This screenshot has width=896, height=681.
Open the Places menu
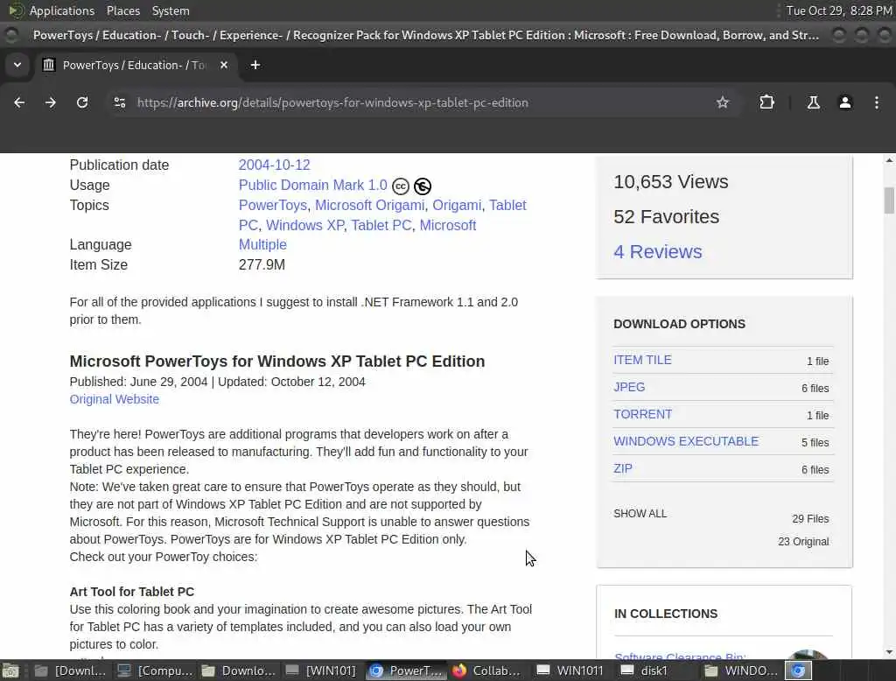[x=122, y=11]
